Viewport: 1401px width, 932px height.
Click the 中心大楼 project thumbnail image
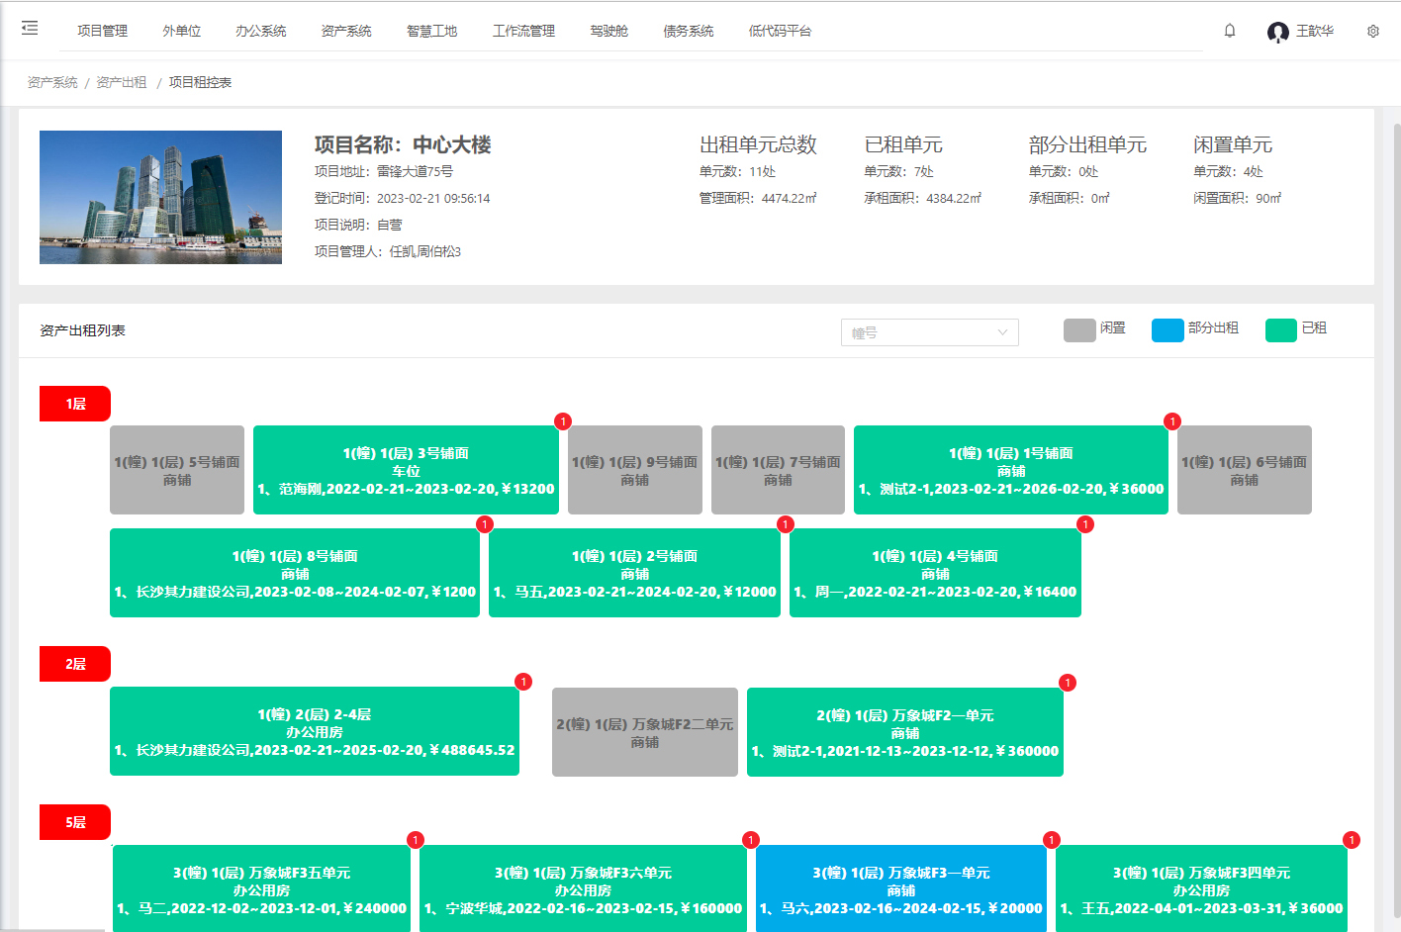point(160,197)
